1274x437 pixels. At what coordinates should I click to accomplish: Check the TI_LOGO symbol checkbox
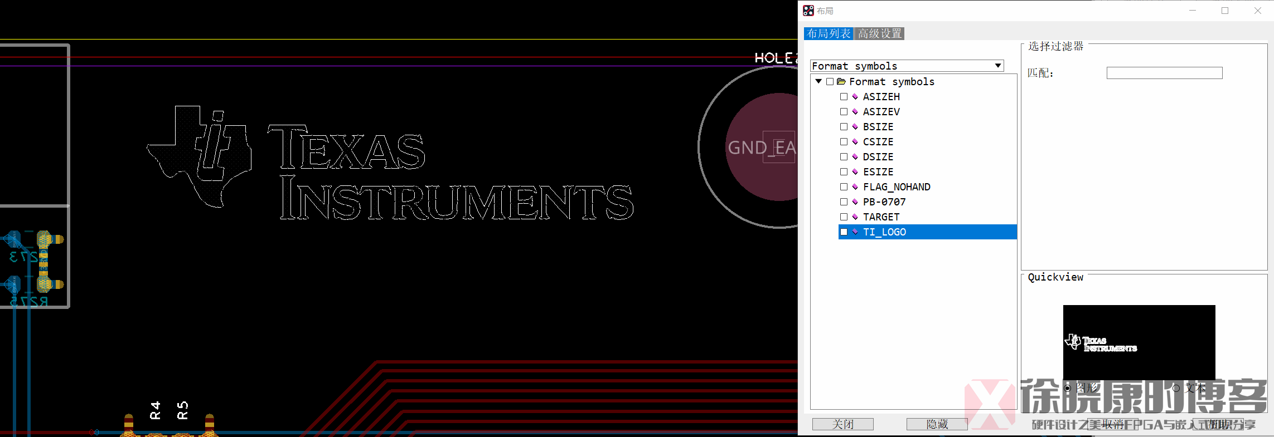[844, 232]
